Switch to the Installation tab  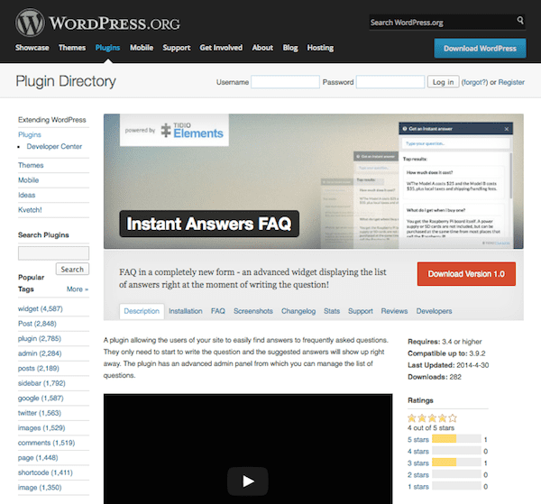coord(185,311)
